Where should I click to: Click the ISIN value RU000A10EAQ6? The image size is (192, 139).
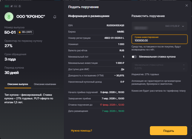pos(115,25)
